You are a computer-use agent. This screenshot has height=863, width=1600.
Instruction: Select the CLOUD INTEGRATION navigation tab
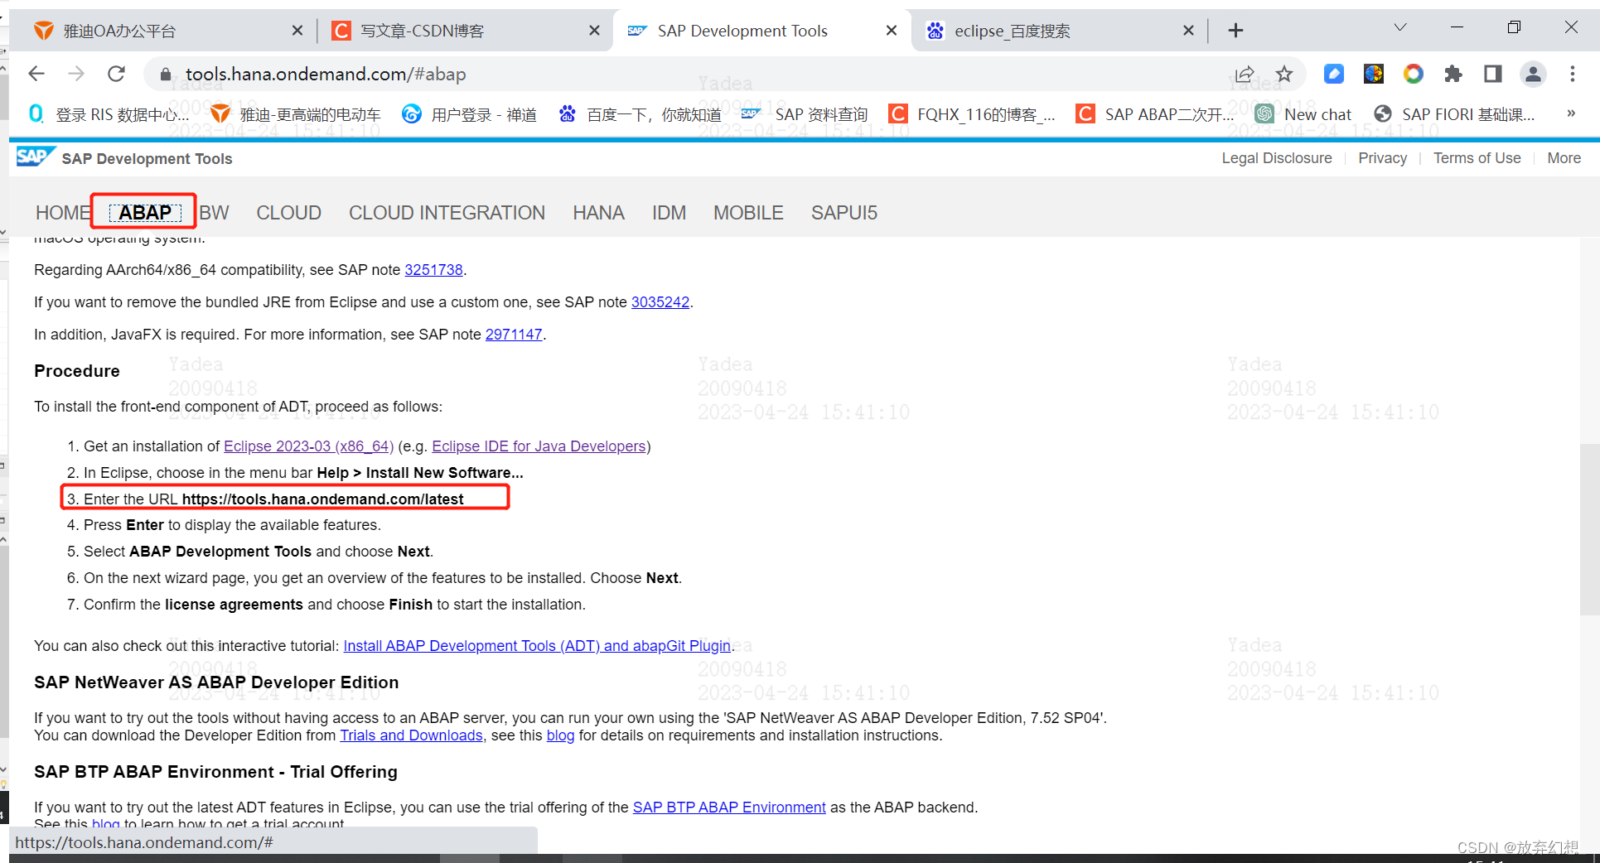[x=447, y=213]
